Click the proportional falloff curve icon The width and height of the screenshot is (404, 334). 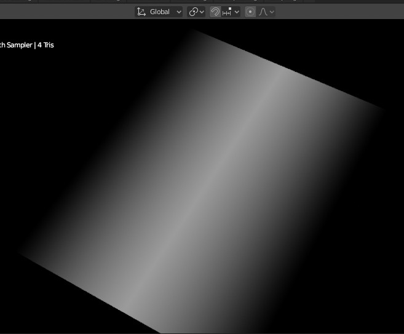click(x=263, y=12)
